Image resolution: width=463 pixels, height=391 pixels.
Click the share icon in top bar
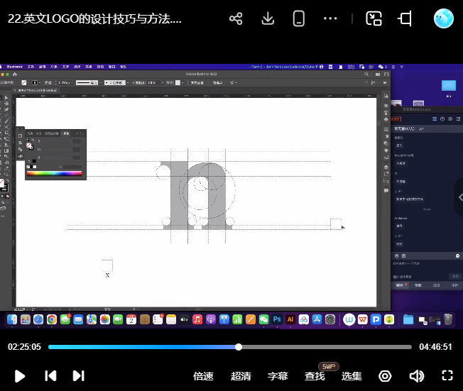click(x=236, y=19)
